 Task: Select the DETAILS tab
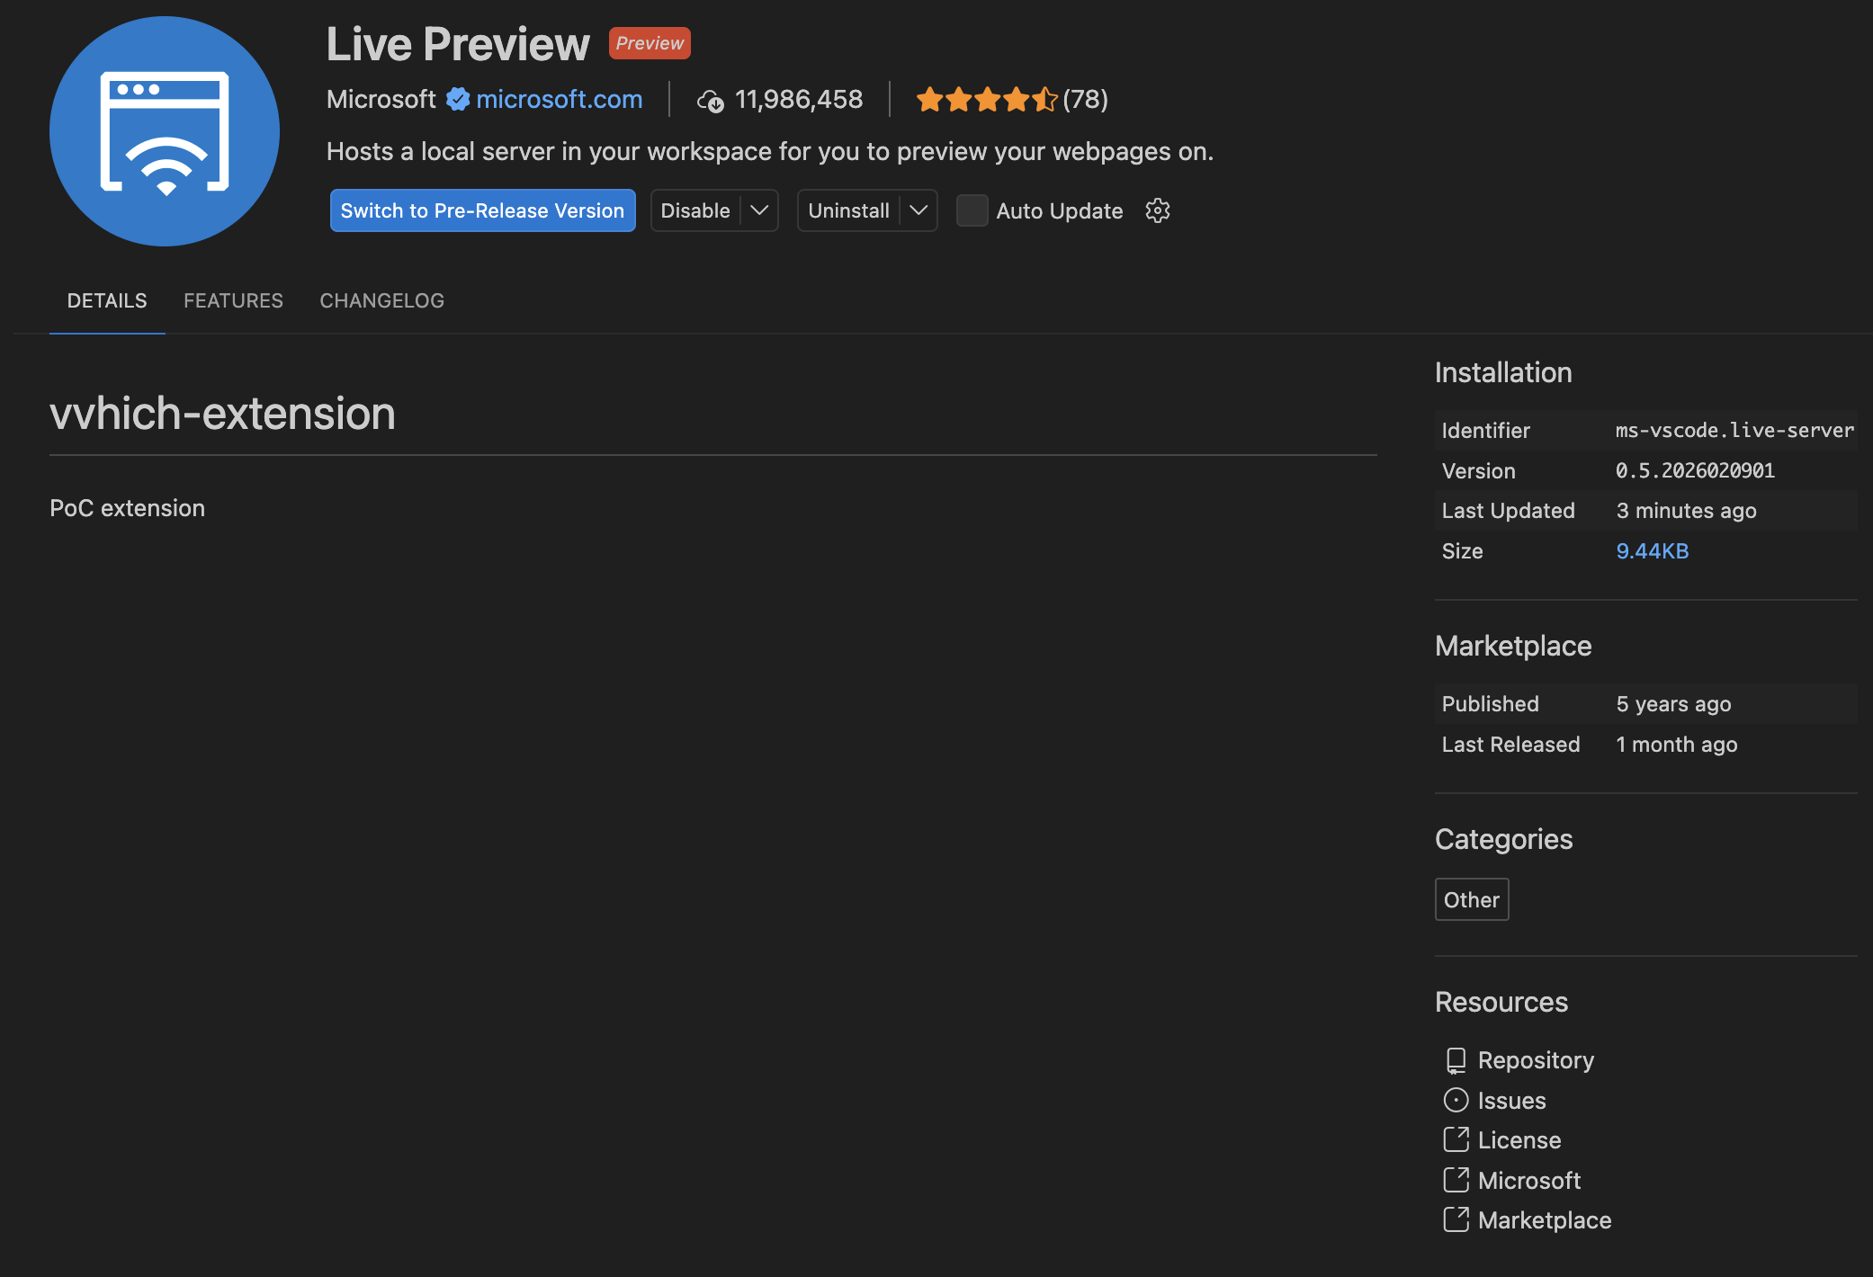point(107,300)
